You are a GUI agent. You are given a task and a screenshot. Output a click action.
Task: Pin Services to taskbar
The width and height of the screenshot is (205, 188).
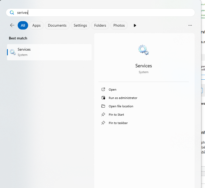point(118,123)
